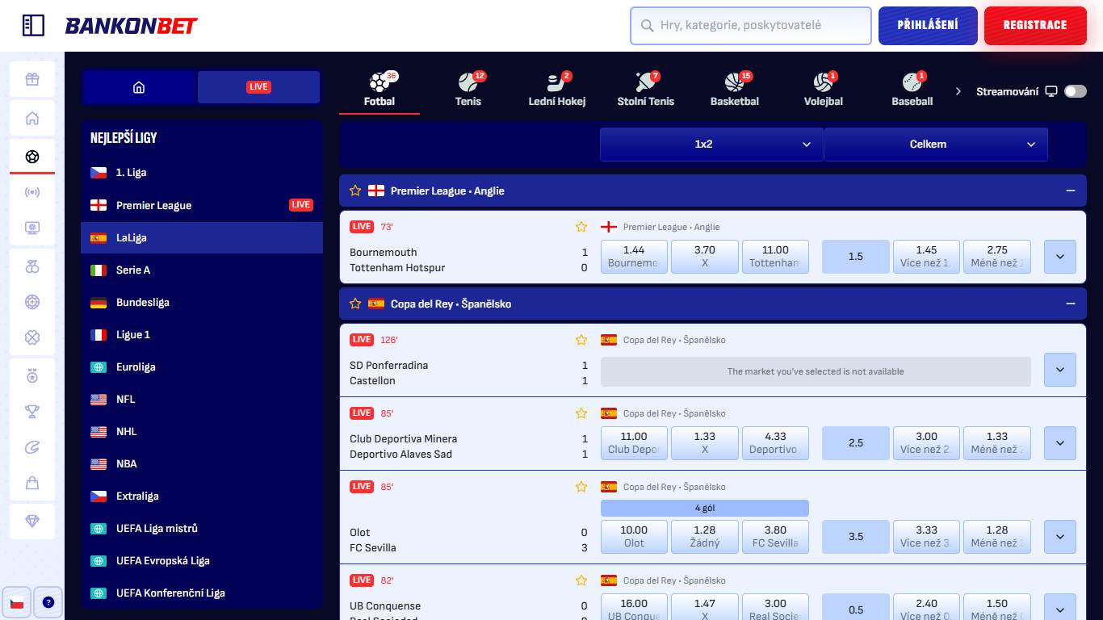Change language via Czech flag button
The width and height of the screenshot is (1103, 620).
[x=17, y=602]
